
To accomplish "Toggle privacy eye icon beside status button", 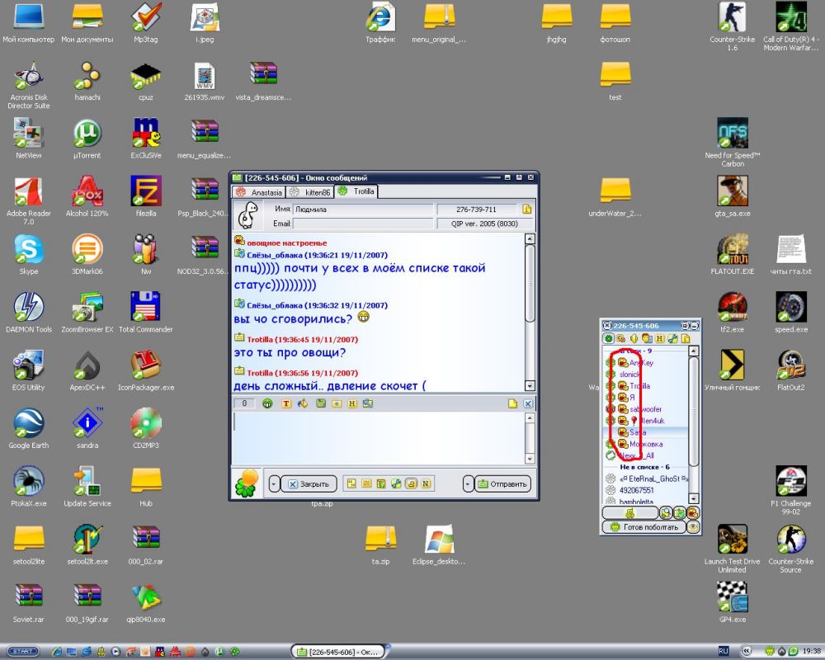I will point(694,527).
